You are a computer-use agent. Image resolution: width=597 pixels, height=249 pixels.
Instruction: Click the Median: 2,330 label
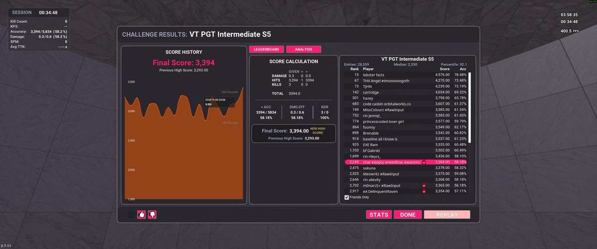click(405, 64)
